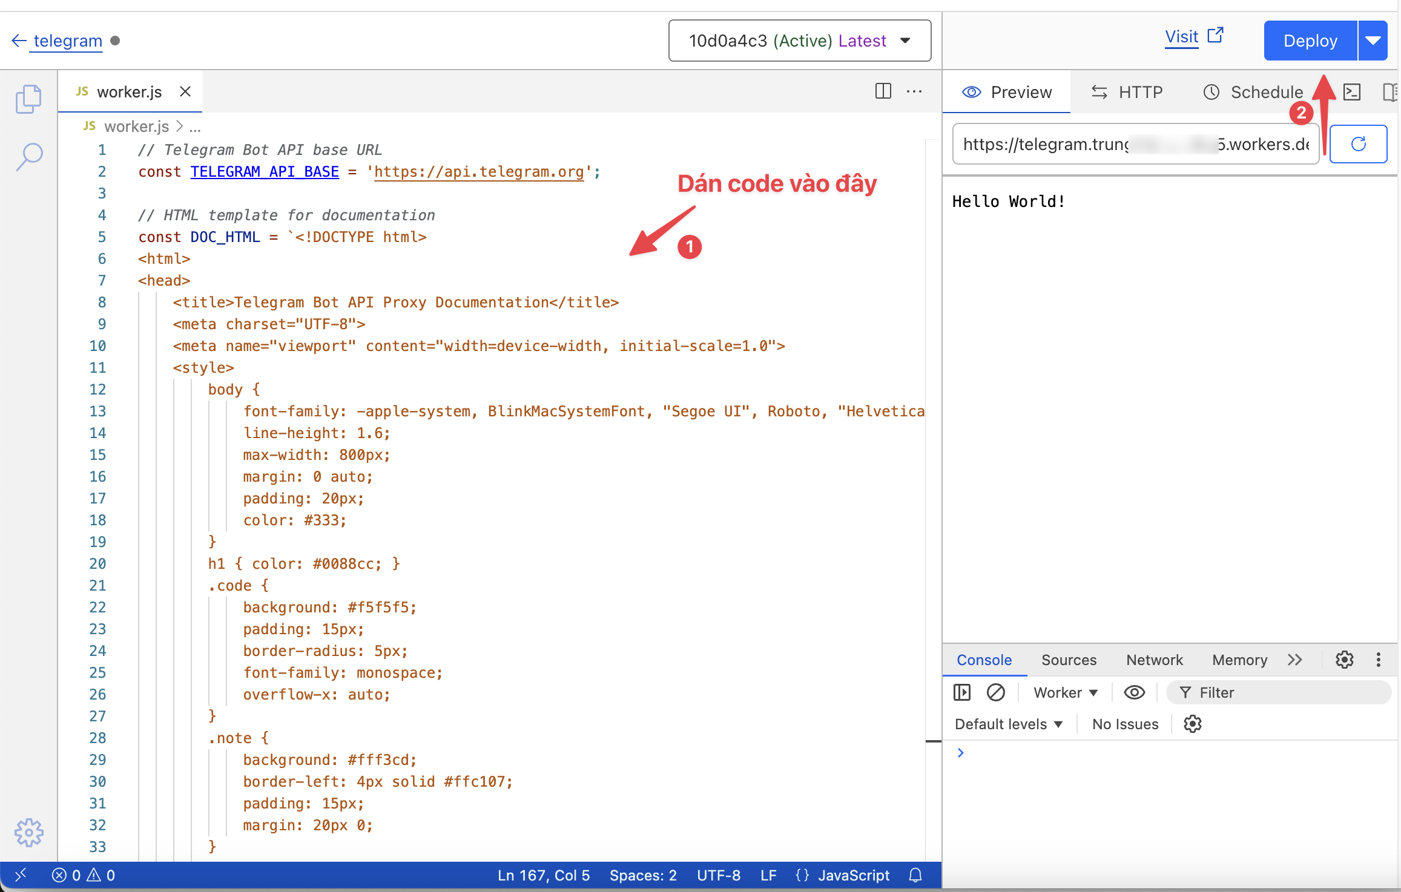Image resolution: width=1401 pixels, height=892 pixels.
Task: Show more DevTools tabs chevrons
Action: coord(1294,660)
